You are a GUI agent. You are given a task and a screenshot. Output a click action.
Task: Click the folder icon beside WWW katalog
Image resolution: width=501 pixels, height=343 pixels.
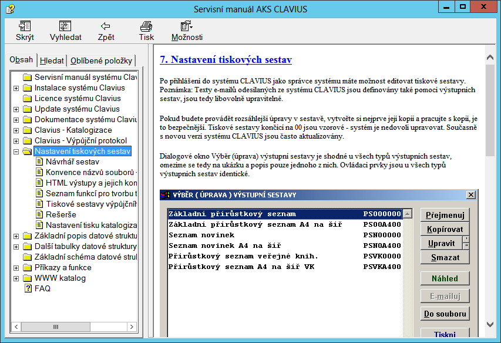point(28,278)
